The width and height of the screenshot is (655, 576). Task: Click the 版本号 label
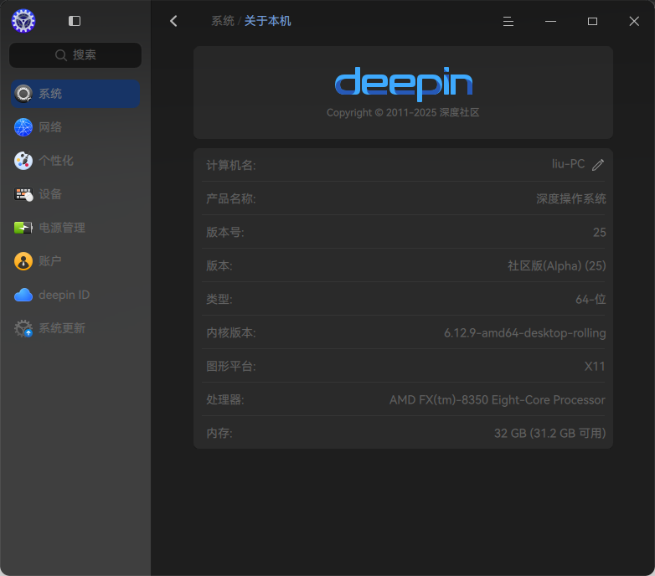(225, 232)
